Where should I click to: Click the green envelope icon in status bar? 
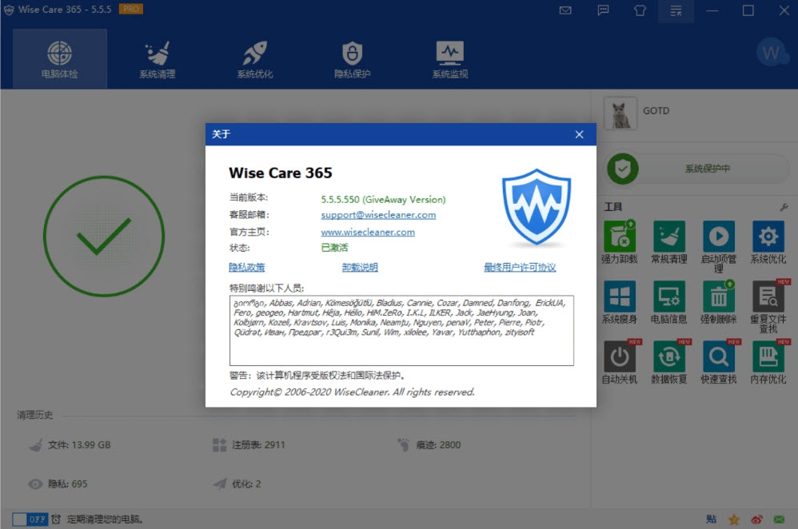click(x=779, y=519)
